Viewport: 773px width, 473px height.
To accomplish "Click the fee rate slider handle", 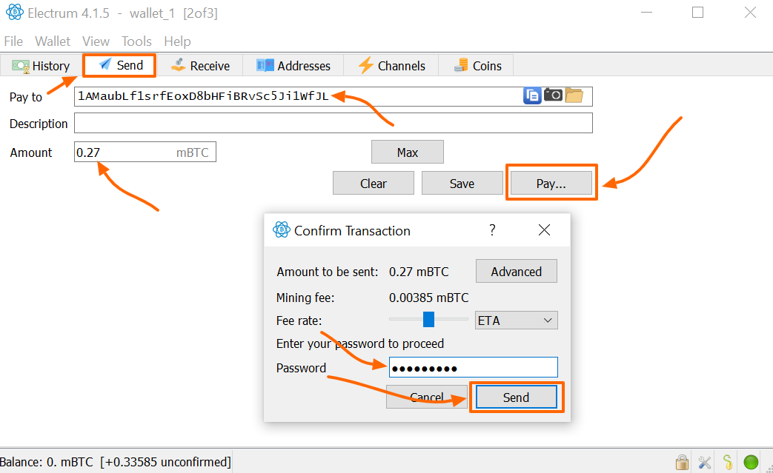I will pos(428,320).
